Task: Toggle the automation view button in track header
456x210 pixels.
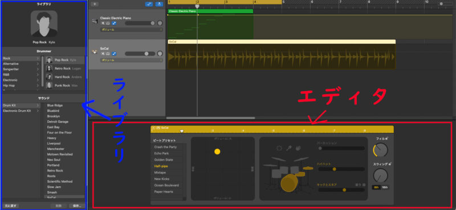Action: coord(149,4)
